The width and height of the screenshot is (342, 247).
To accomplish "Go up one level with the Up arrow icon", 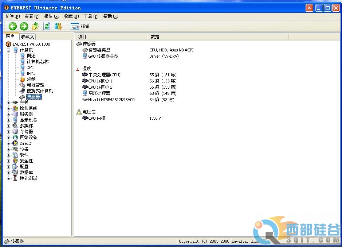I will [35, 26].
